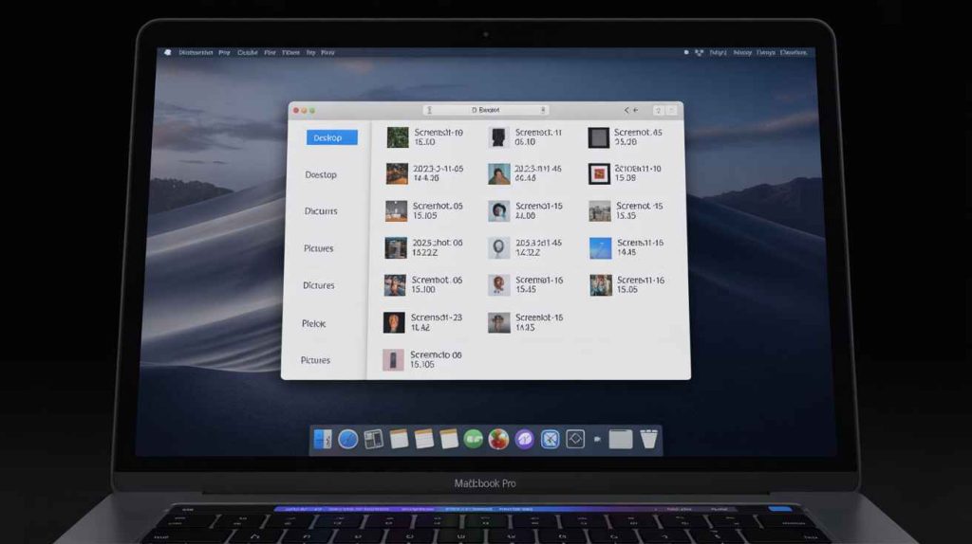
Task: Click the red square framed thumbnail
Action: point(599,173)
